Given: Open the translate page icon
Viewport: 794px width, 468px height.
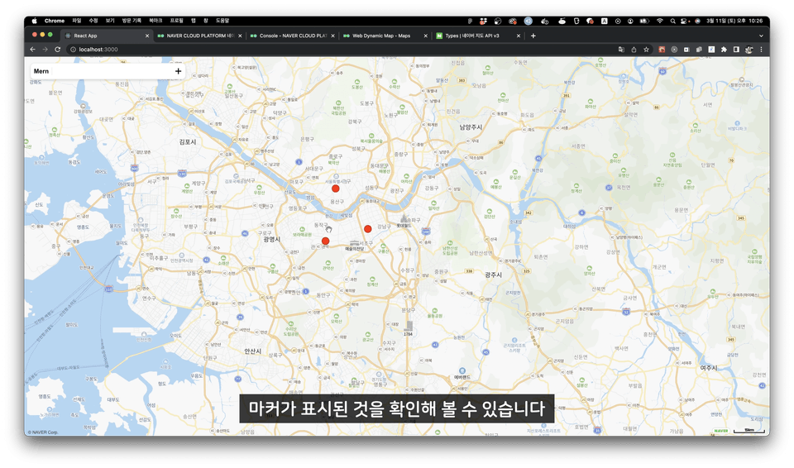Looking at the screenshot, I should (621, 50).
